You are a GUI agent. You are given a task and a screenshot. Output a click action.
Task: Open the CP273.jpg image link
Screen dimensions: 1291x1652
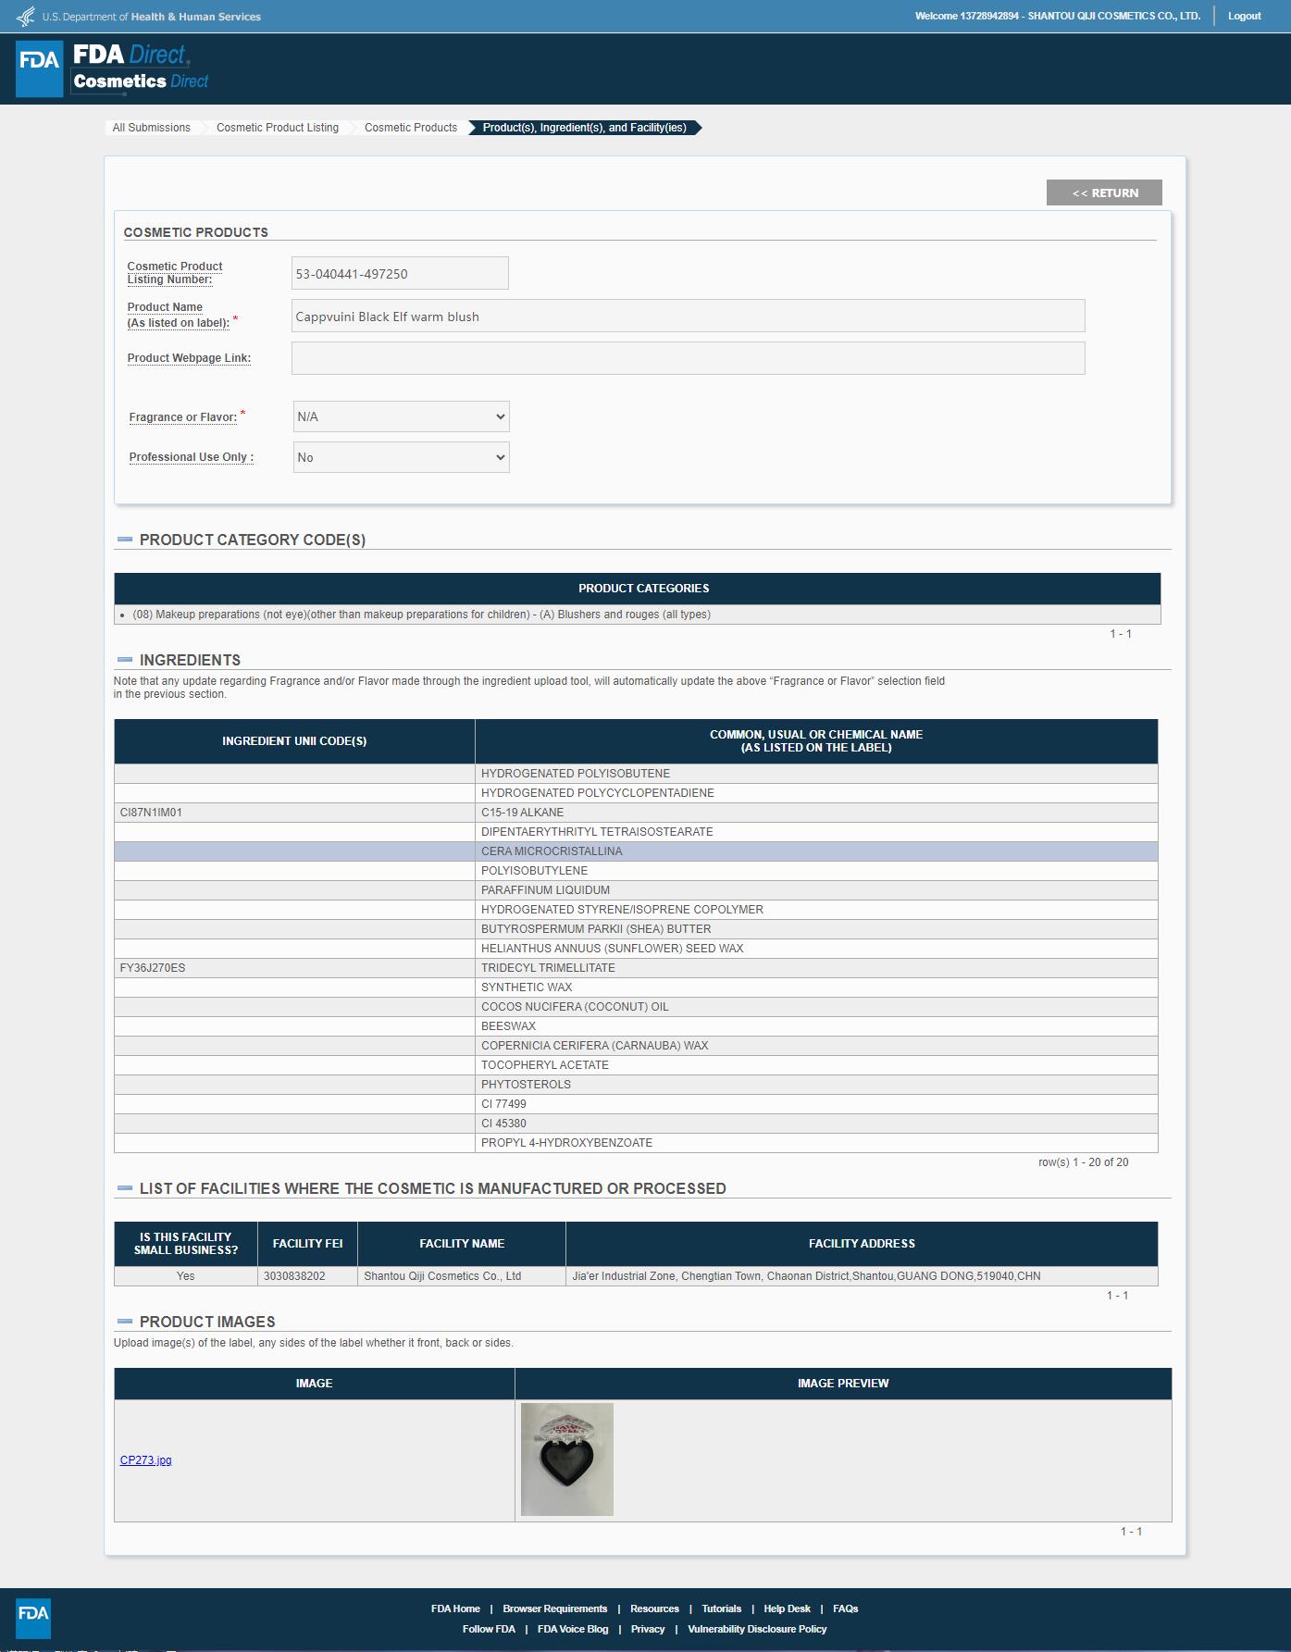click(x=146, y=1460)
